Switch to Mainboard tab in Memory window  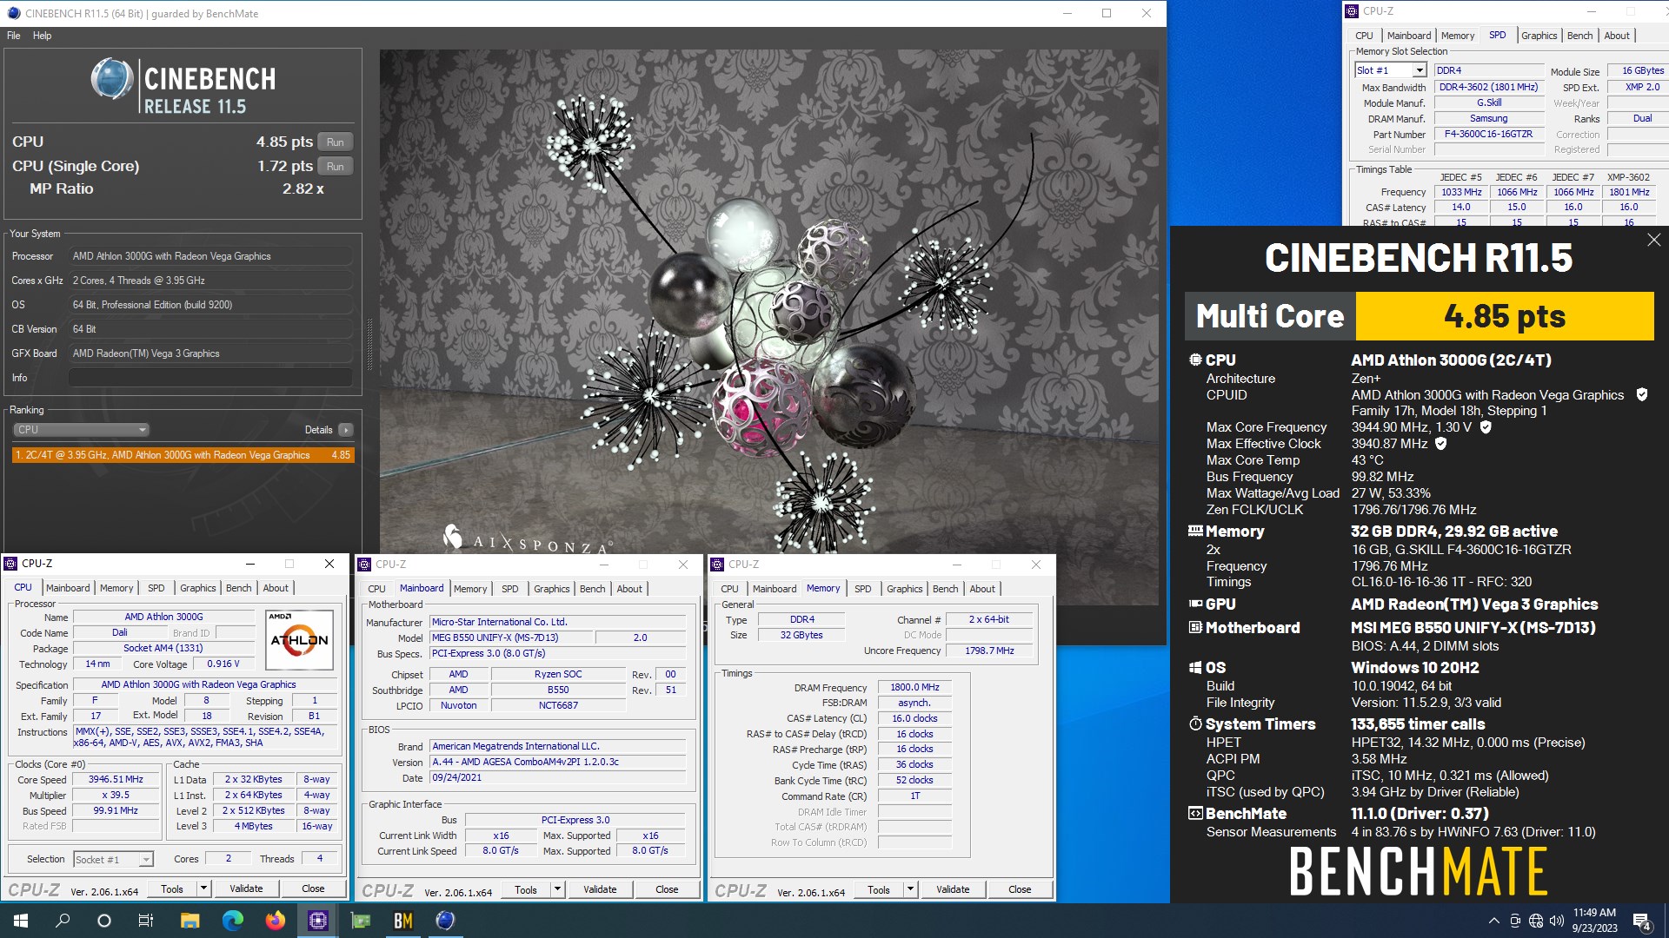(x=775, y=589)
